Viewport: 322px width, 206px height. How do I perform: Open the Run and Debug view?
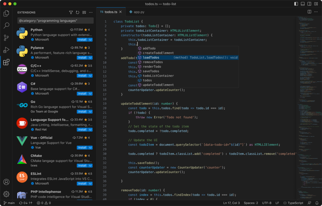pyautogui.click(x=6, y=50)
